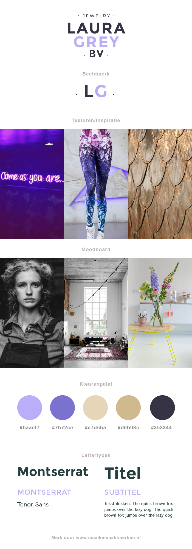Click the bold Montserrat font sample
This screenshot has height=549, width=192.
(x=53, y=472)
